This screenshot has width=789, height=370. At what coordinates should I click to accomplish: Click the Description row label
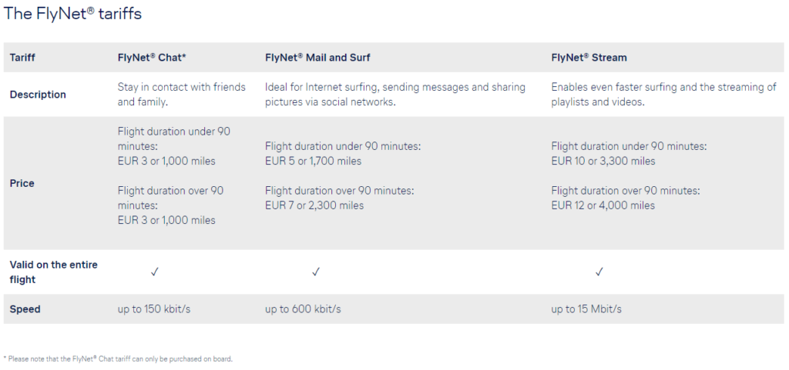click(x=38, y=95)
